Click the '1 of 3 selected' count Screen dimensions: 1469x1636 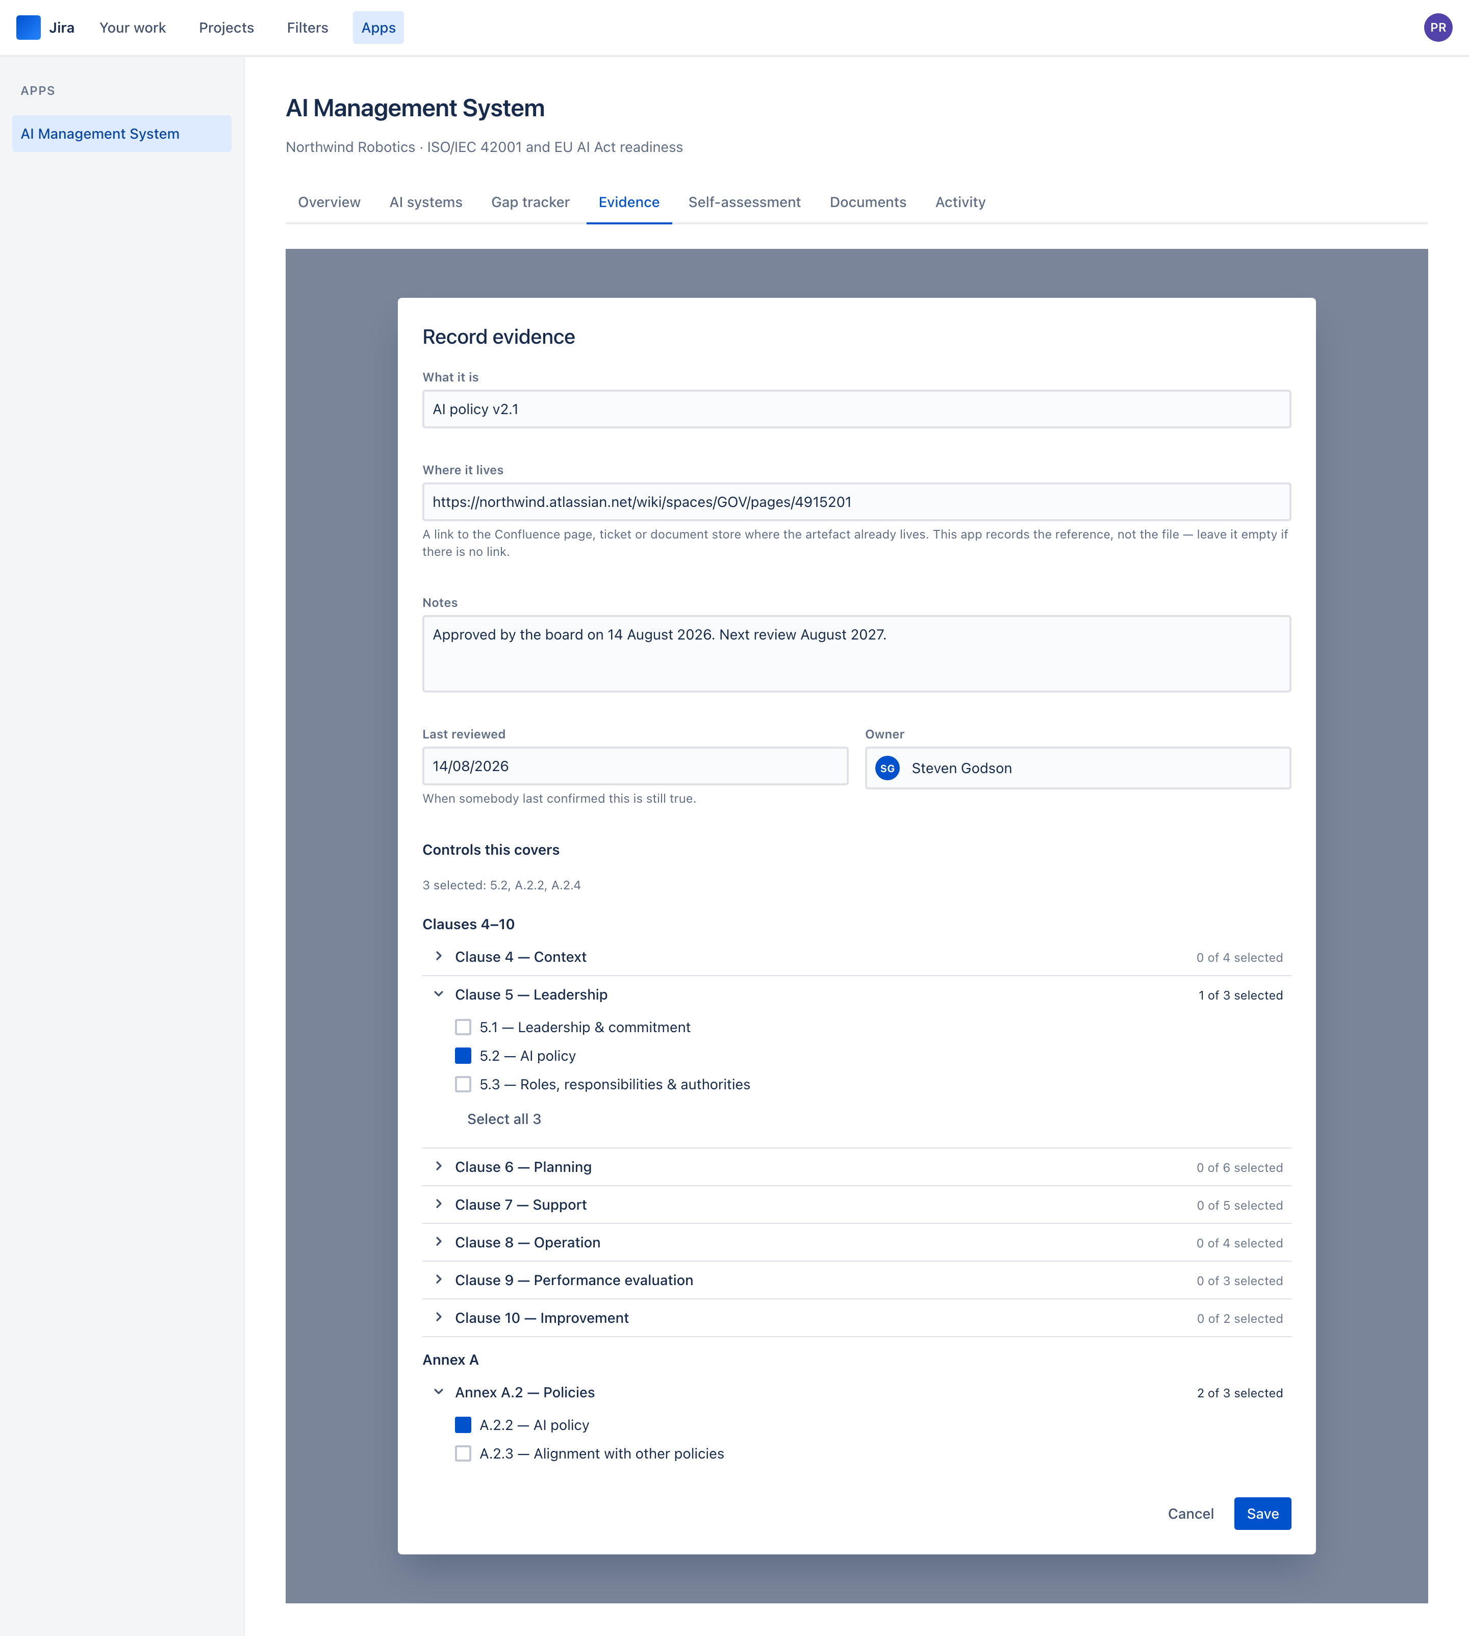tap(1240, 995)
